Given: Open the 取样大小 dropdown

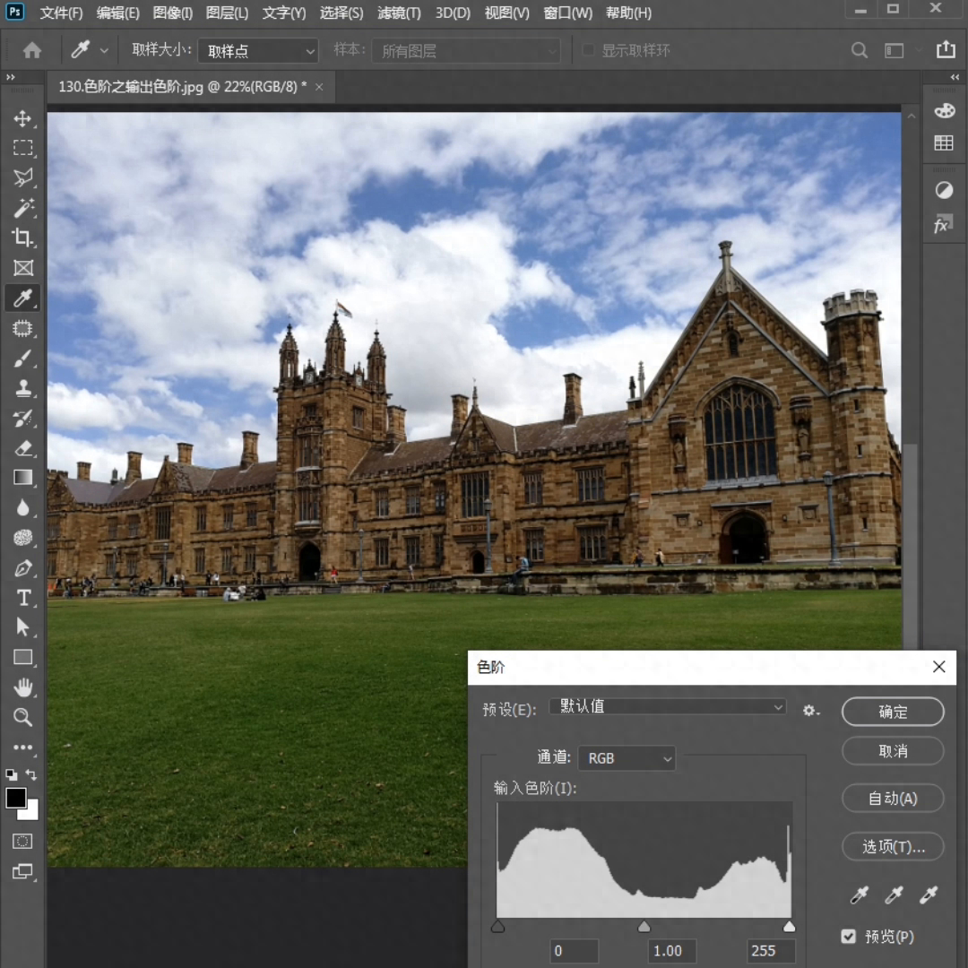Looking at the screenshot, I should [258, 51].
